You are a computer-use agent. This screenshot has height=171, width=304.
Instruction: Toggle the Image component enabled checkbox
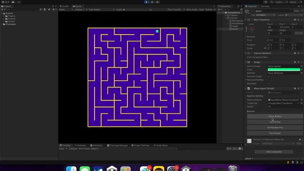click(252, 62)
